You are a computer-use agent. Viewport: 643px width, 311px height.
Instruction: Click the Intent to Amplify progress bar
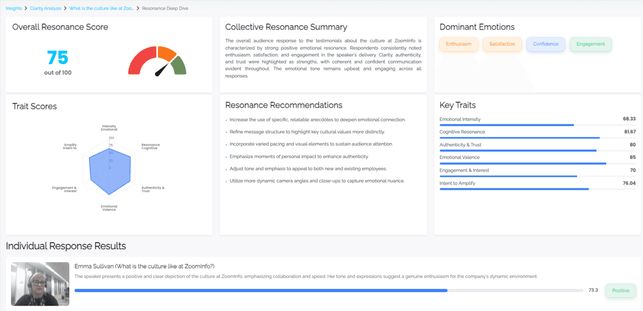[514, 189]
